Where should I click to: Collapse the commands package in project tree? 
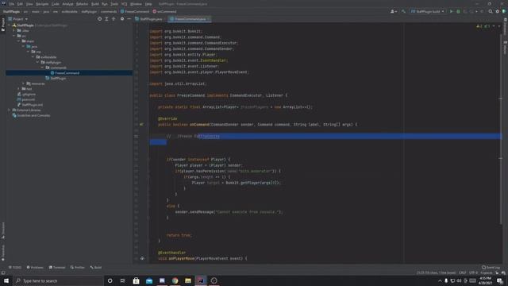42,68
